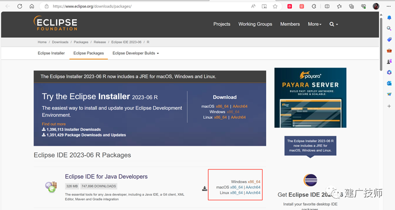
Task: Open the sidebar Shopping tag icon
Action: click(389, 40)
